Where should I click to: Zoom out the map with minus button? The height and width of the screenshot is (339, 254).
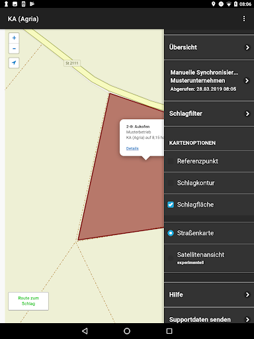click(14, 48)
